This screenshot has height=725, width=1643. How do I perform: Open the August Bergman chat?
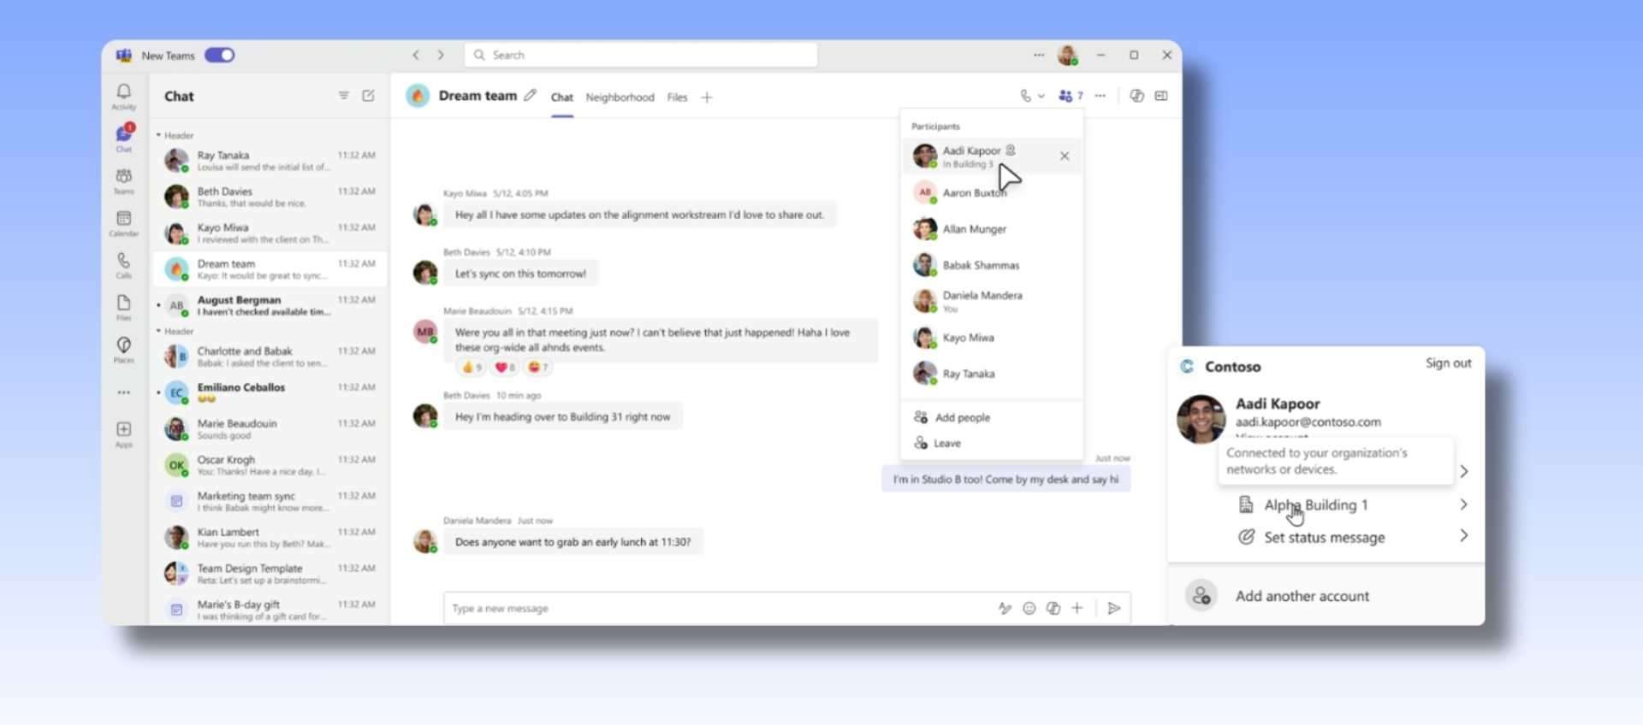270,305
